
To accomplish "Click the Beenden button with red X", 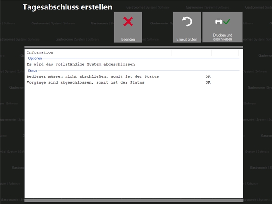I will coord(128,27).
